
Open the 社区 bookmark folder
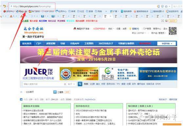81,11
